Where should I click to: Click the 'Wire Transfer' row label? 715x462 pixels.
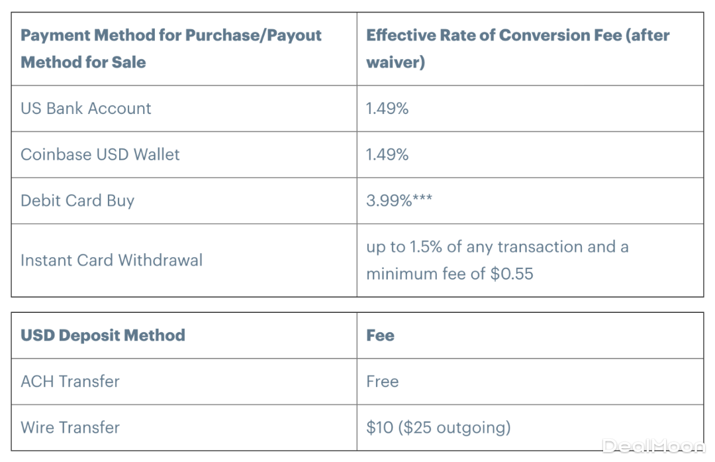point(70,428)
